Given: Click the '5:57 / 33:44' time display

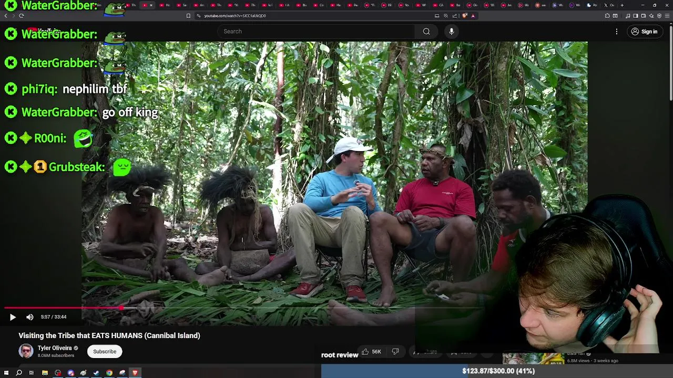Looking at the screenshot, I should 54,317.
